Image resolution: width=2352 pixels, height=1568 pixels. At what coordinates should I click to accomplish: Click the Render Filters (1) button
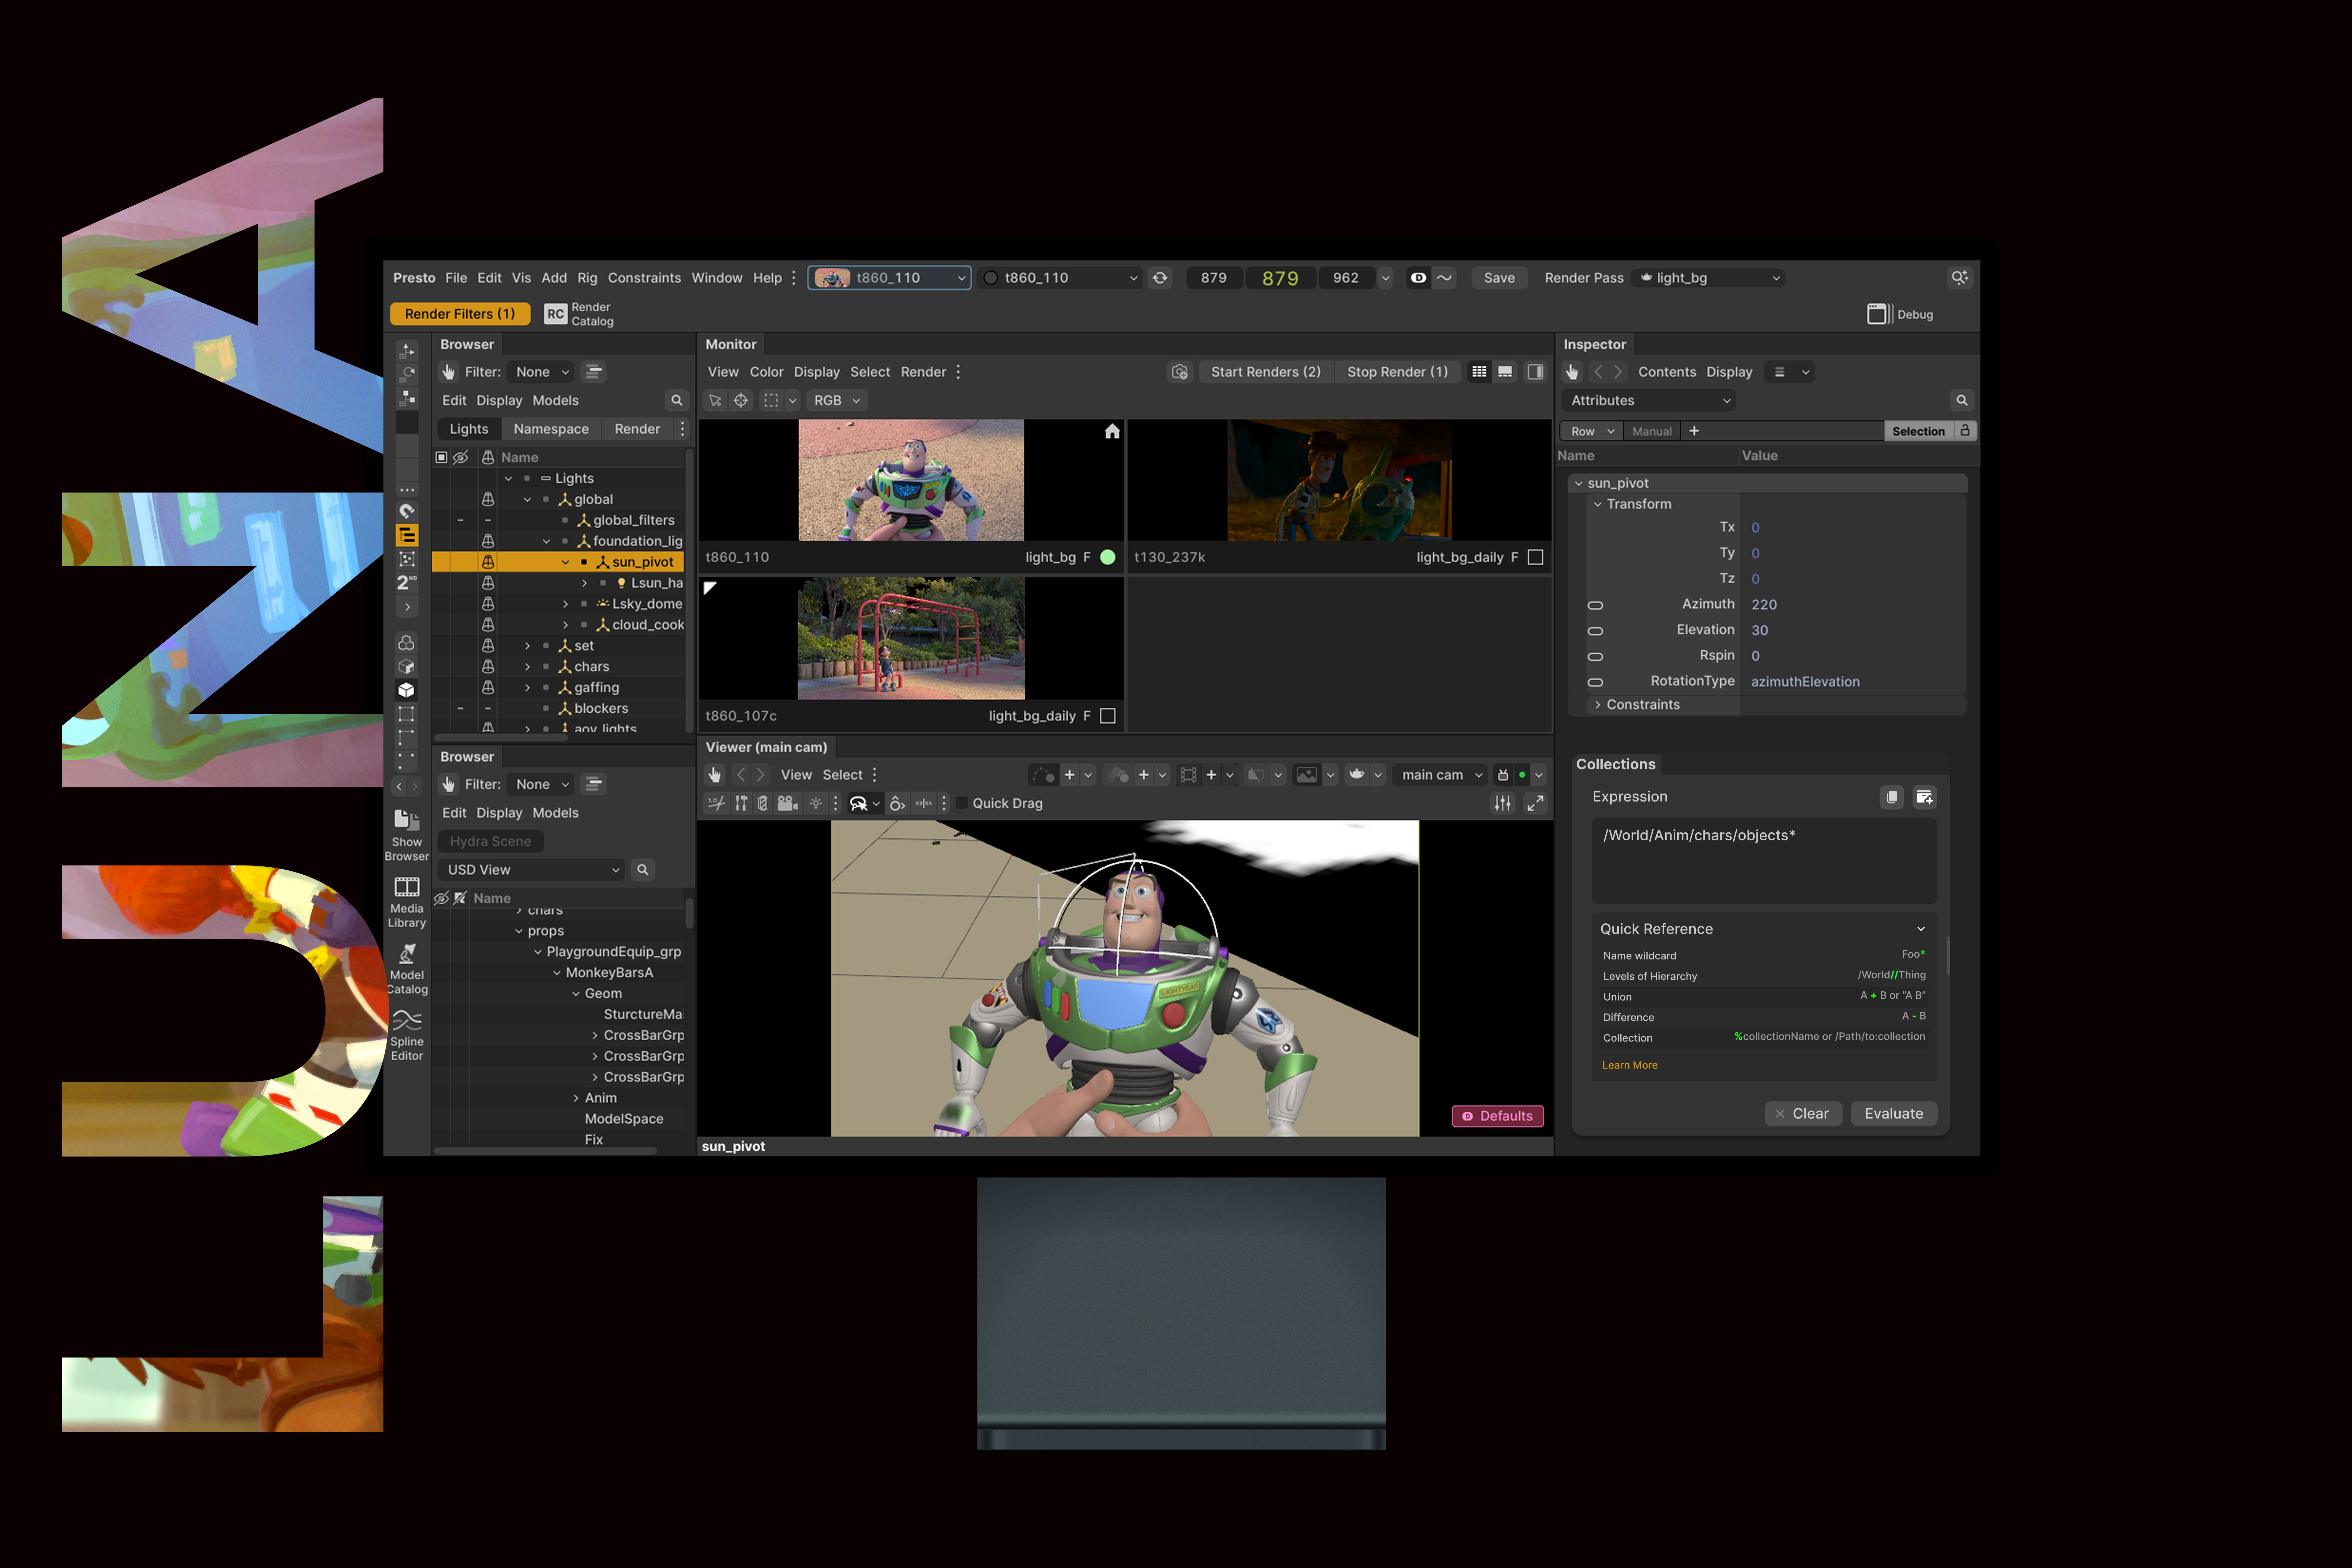pos(460,314)
